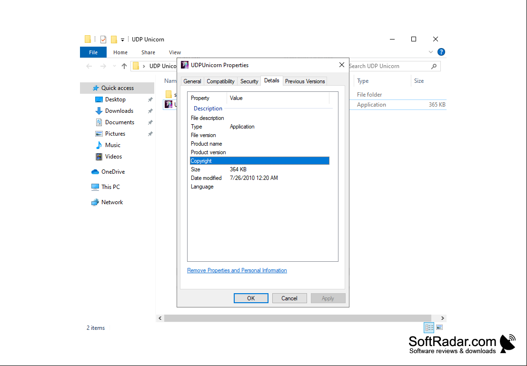Open the Explorer Help icon

[441, 52]
